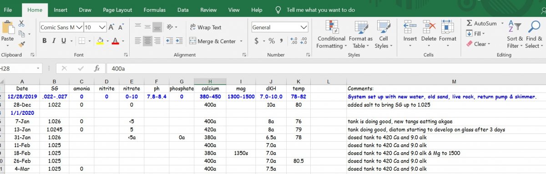Toggle Align Right
The height and width of the screenshot is (174, 546).
[x=157, y=41]
